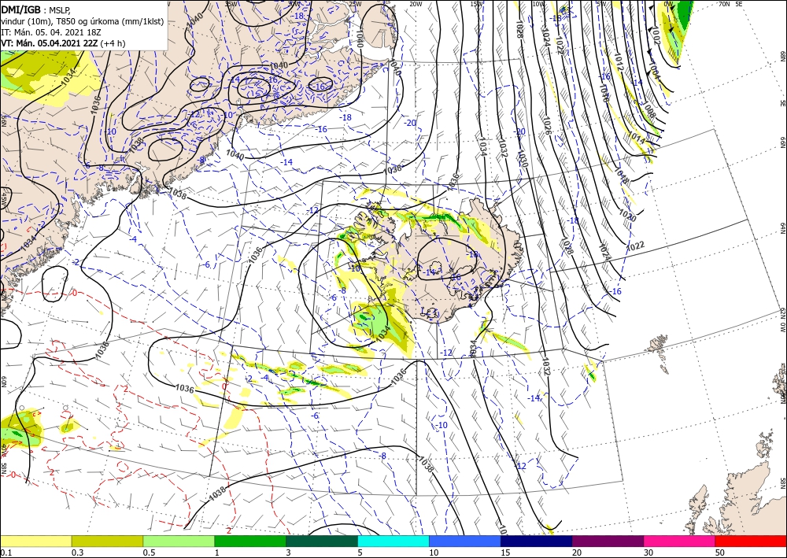Viewport: 787px width, 558px height.
Task: Click legend value '0.1'
Action: point(6,552)
